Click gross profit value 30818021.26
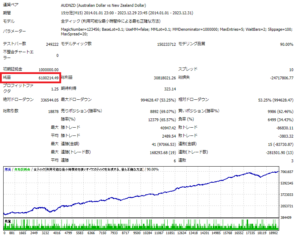Screen dimensions: 296x237 [x=164, y=78]
